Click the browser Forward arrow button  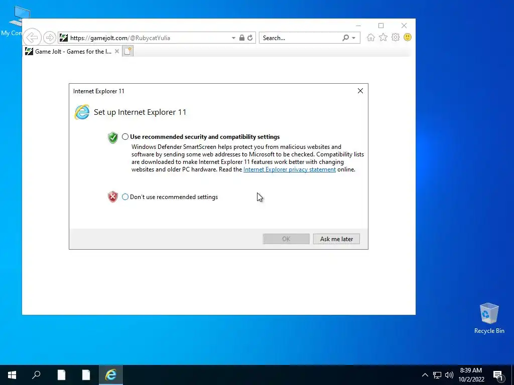coord(50,38)
